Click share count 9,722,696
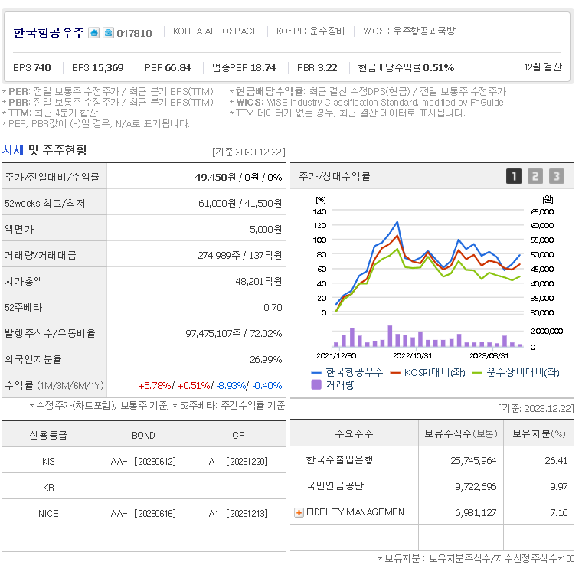582x572 pixels. click(x=476, y=487)
